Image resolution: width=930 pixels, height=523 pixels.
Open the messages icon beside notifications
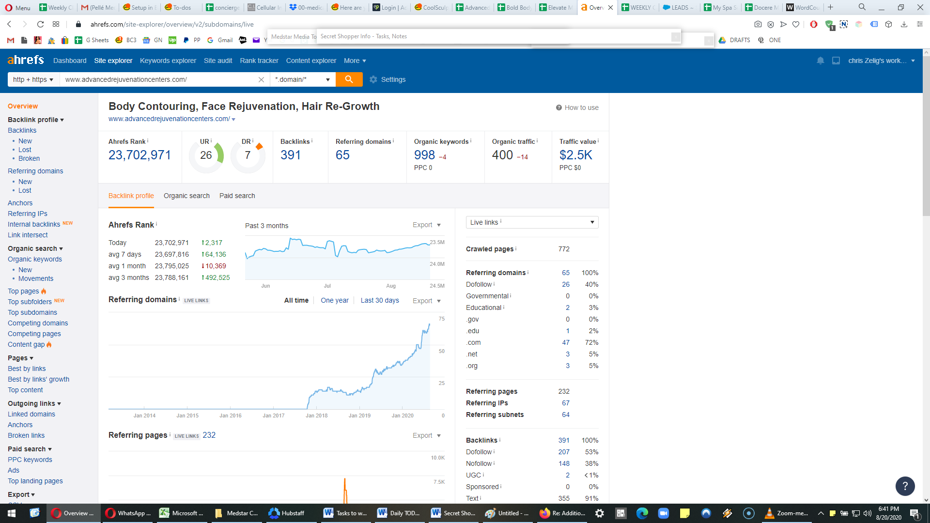pyautogui.click(x=836, y=61)
